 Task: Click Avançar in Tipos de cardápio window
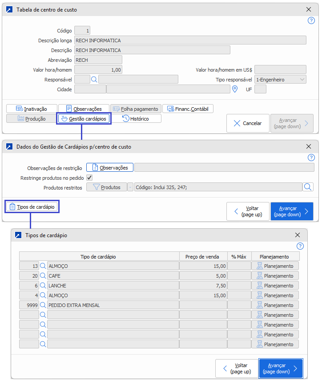tap(281, 368)
